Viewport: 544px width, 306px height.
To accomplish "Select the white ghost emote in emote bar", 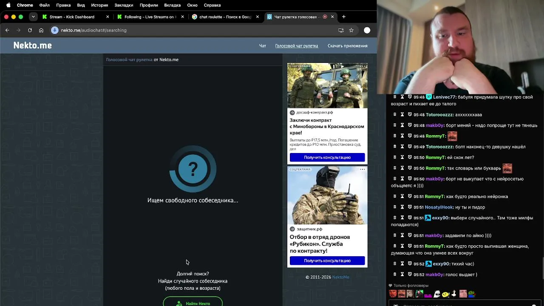I will (436, 294).
